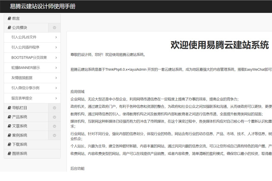Click the paragraph starting with 企业网站

(155, 99)
